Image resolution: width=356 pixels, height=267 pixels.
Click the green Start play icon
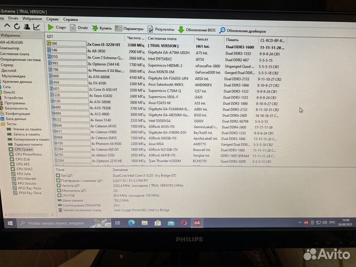tap(50, 27)
